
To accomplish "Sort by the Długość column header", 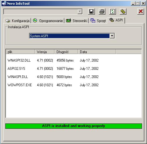I will 66,52.
